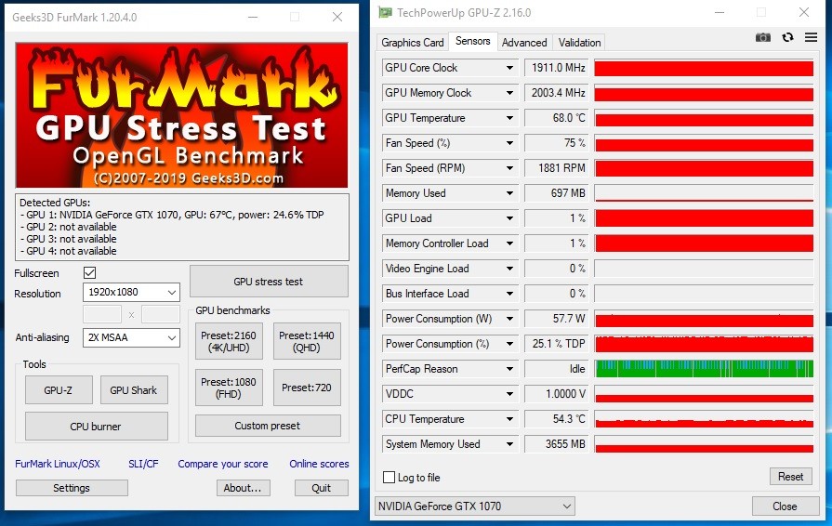Expand GPU Load sensor dropdown
The height and width of the screenshot is (526, 832).
(509, 218)
